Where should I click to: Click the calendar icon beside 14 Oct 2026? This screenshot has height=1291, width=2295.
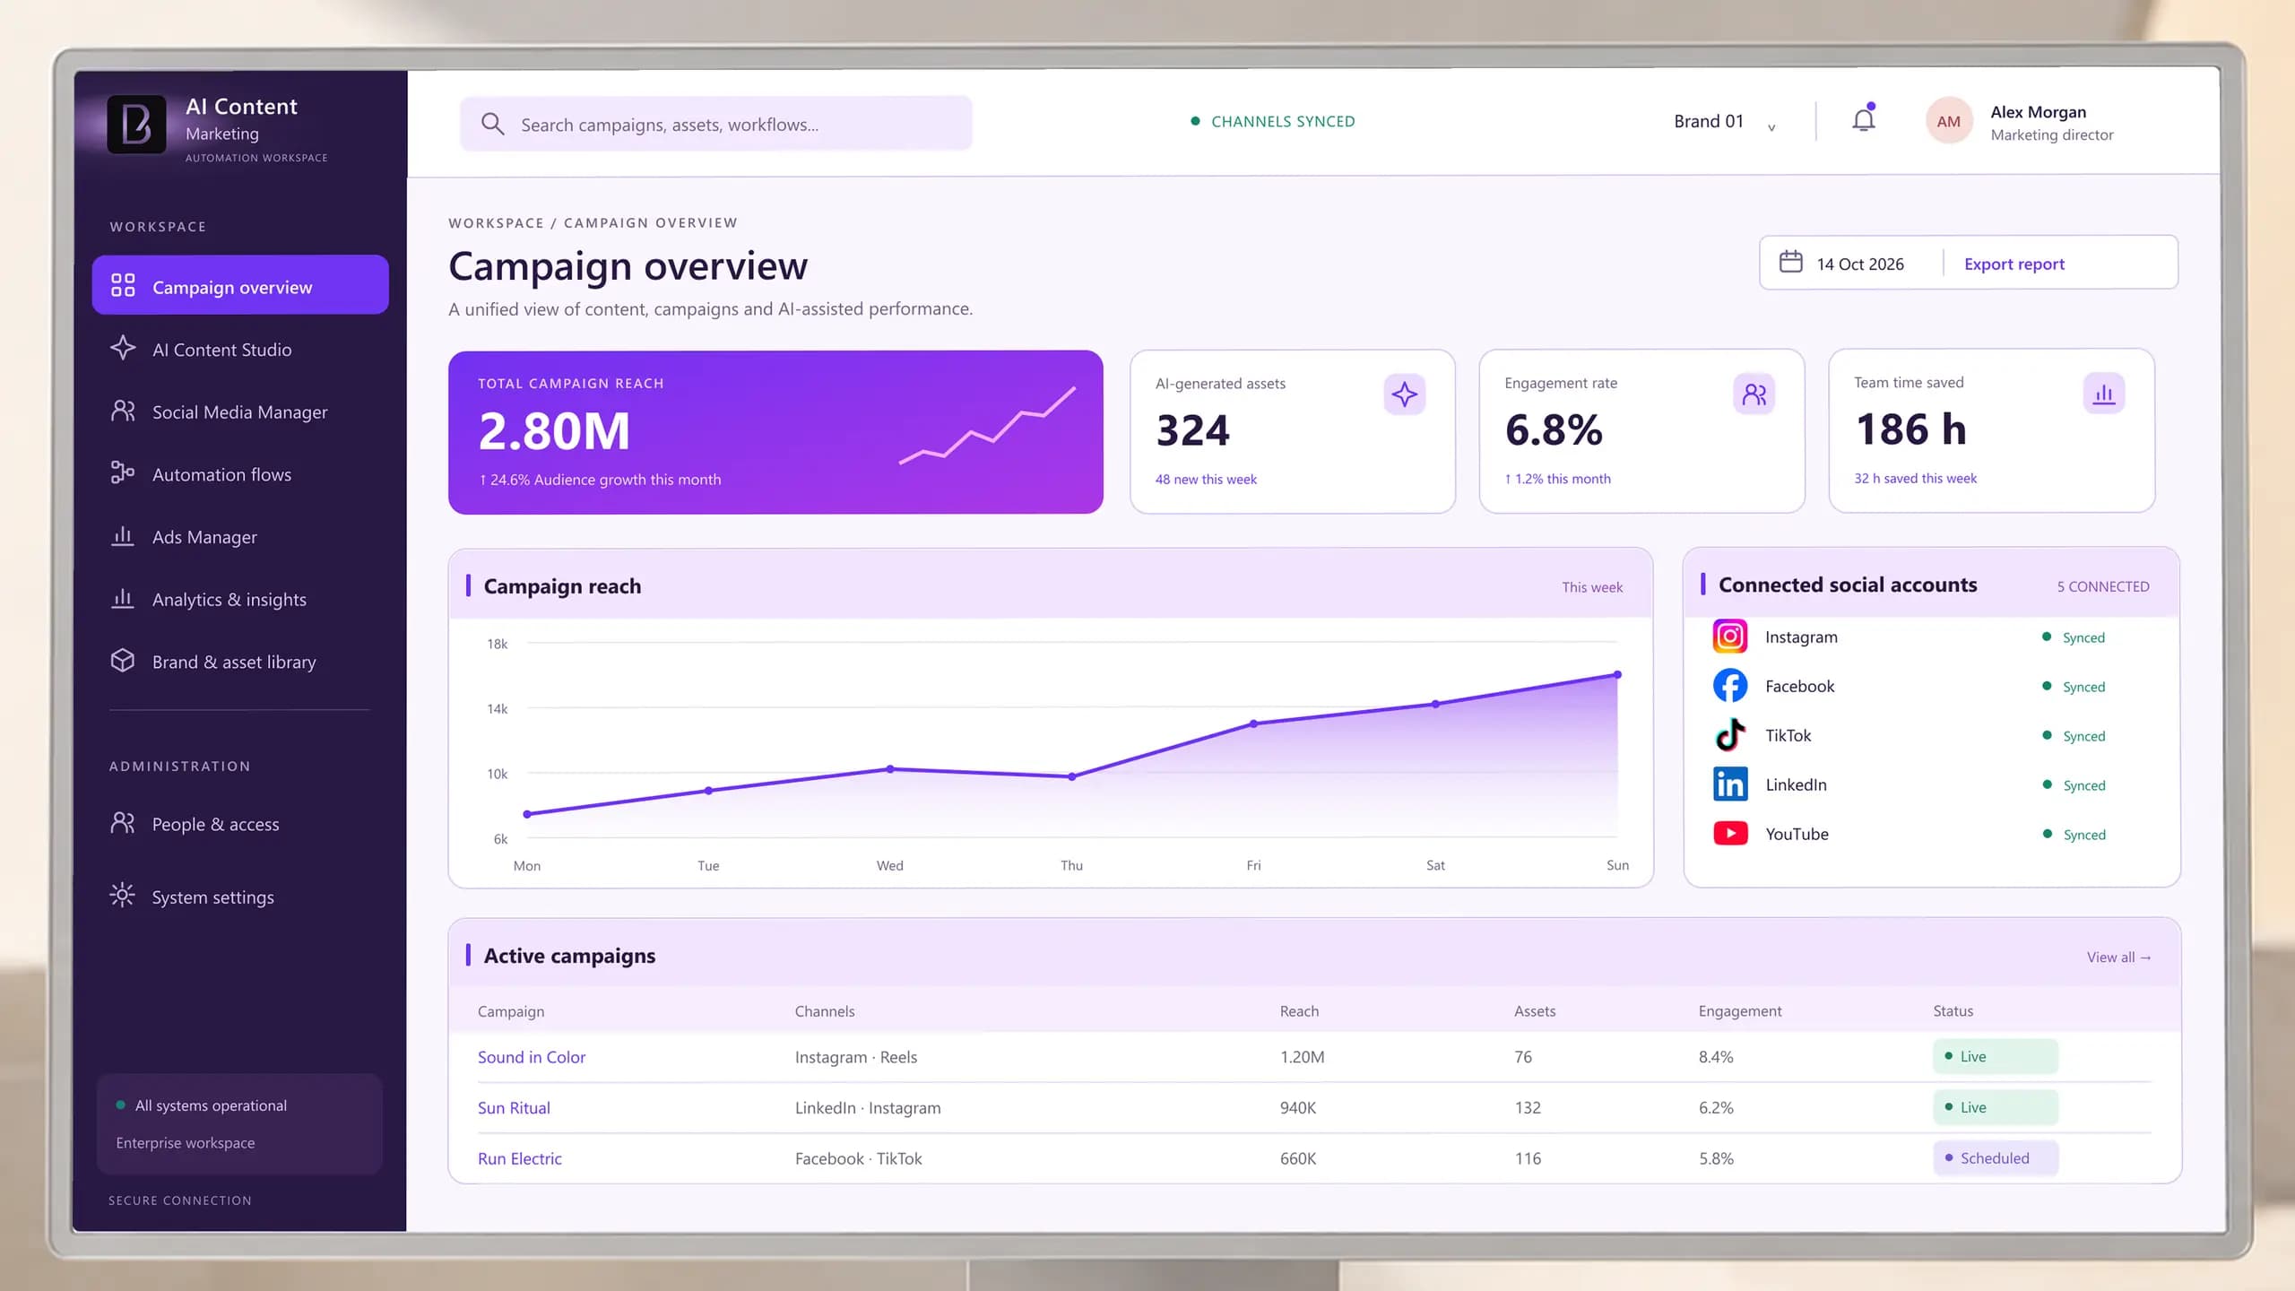tap(1790, 262)
